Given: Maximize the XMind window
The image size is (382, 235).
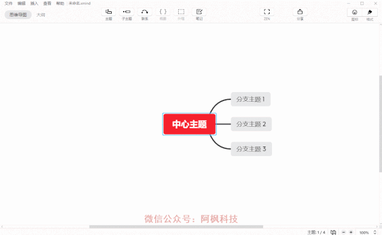Looking at the screenshot, I should tap(362, 4).
